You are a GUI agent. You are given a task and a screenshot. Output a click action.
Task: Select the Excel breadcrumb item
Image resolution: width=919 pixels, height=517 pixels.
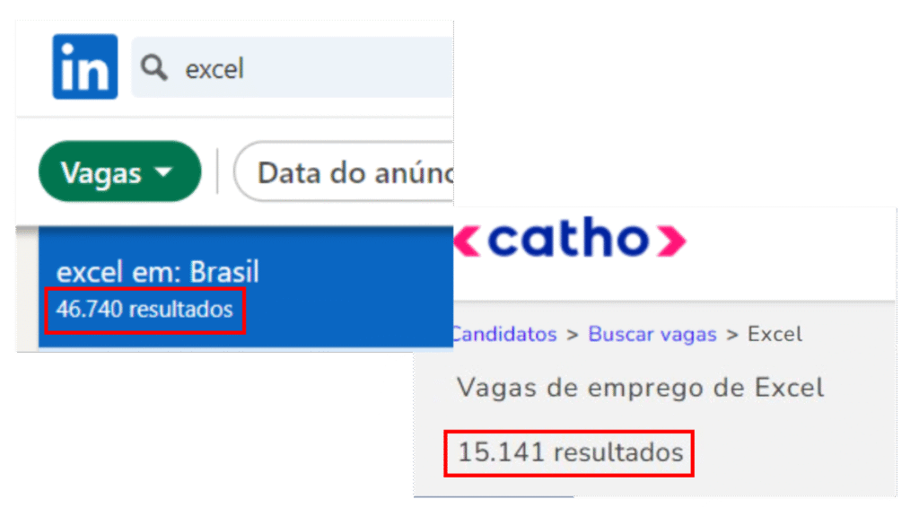click(x=775, y=334)
